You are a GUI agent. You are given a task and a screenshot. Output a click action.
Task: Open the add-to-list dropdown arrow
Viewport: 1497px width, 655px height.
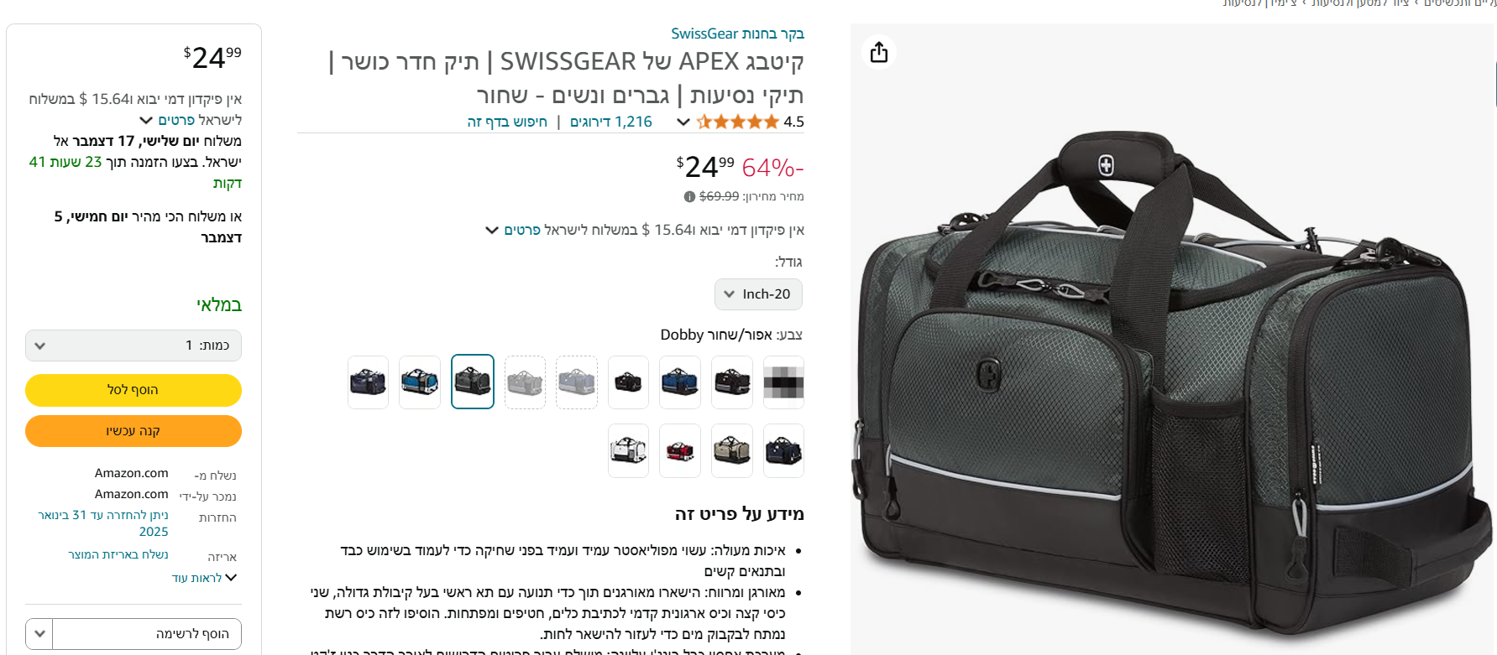(39, 634)
